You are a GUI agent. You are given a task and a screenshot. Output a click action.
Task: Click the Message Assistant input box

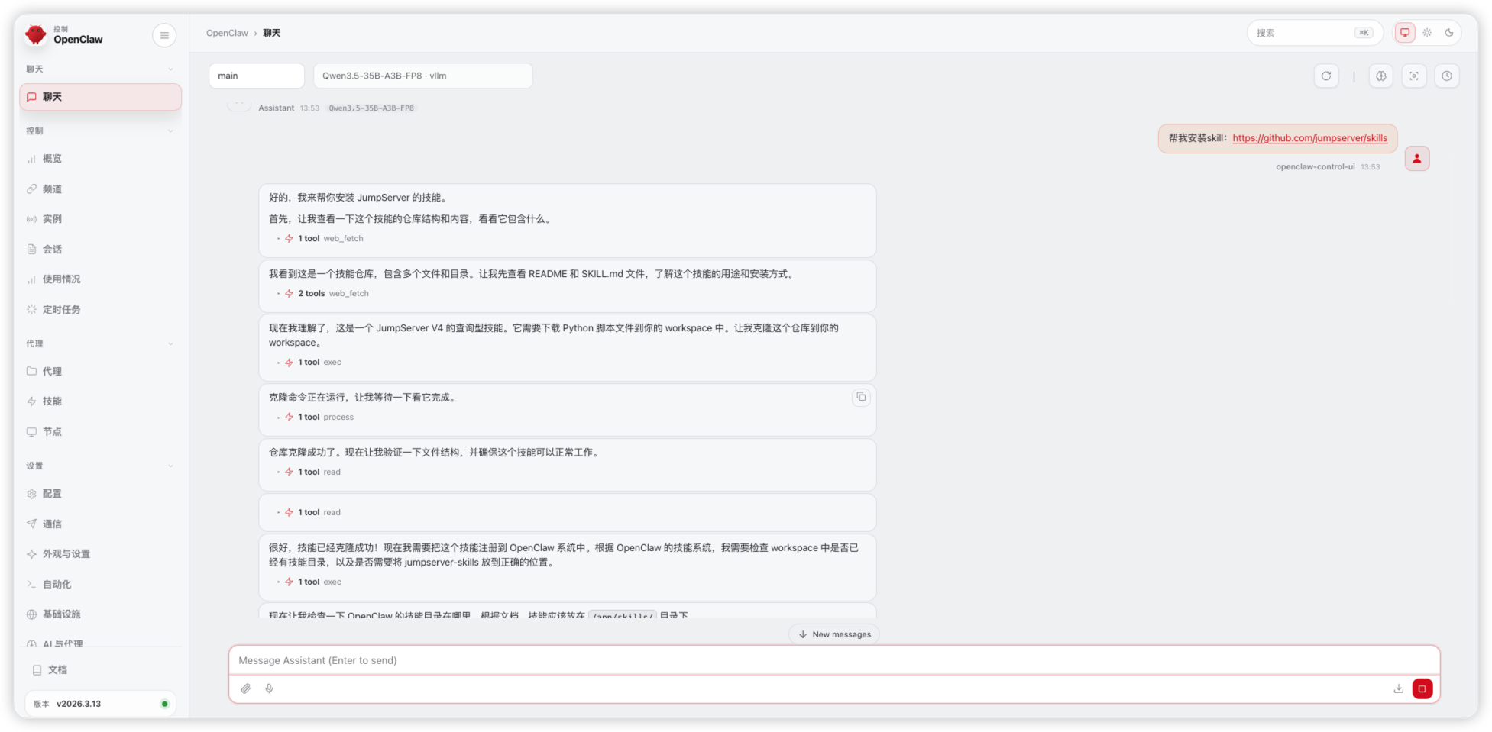click(834, 660)
